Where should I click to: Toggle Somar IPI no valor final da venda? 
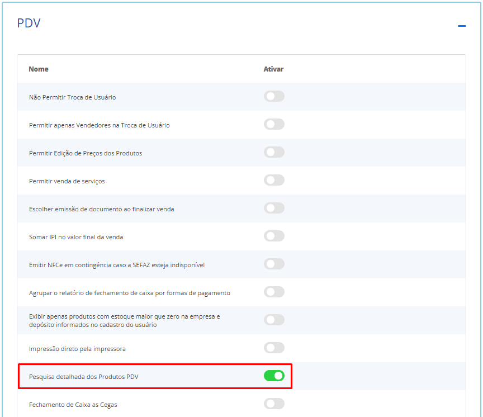[274, 236]
